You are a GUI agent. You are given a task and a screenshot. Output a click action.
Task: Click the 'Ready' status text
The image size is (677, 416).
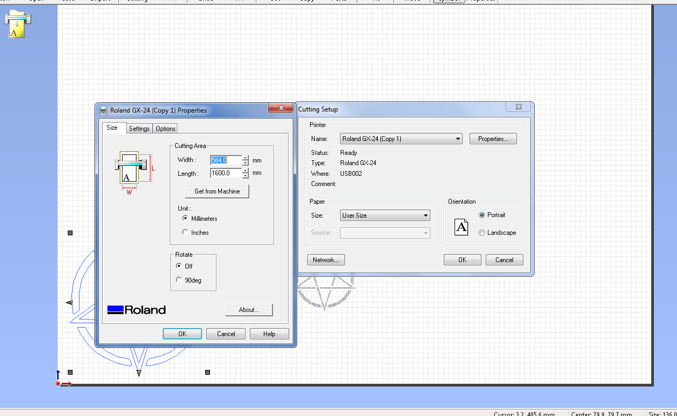click(x=349, y=153)
